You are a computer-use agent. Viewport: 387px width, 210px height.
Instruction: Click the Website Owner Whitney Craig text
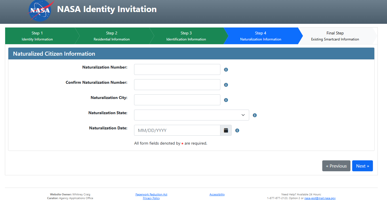coord(70,195)
